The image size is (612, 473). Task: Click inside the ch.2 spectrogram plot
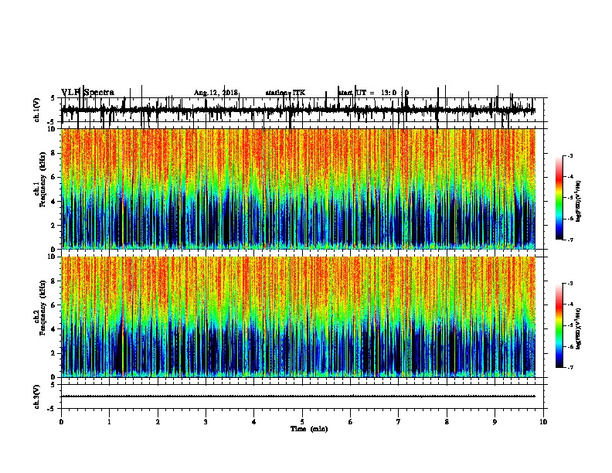(x=298, y=317)
